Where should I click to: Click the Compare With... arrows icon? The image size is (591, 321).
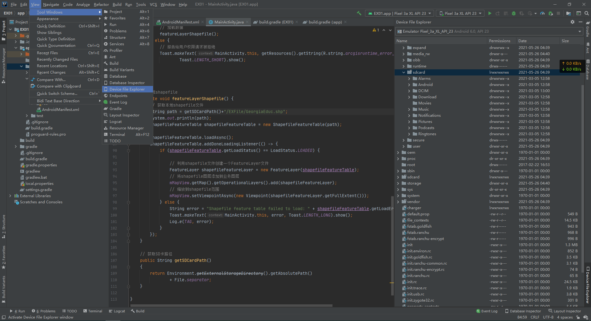(33, 79)
